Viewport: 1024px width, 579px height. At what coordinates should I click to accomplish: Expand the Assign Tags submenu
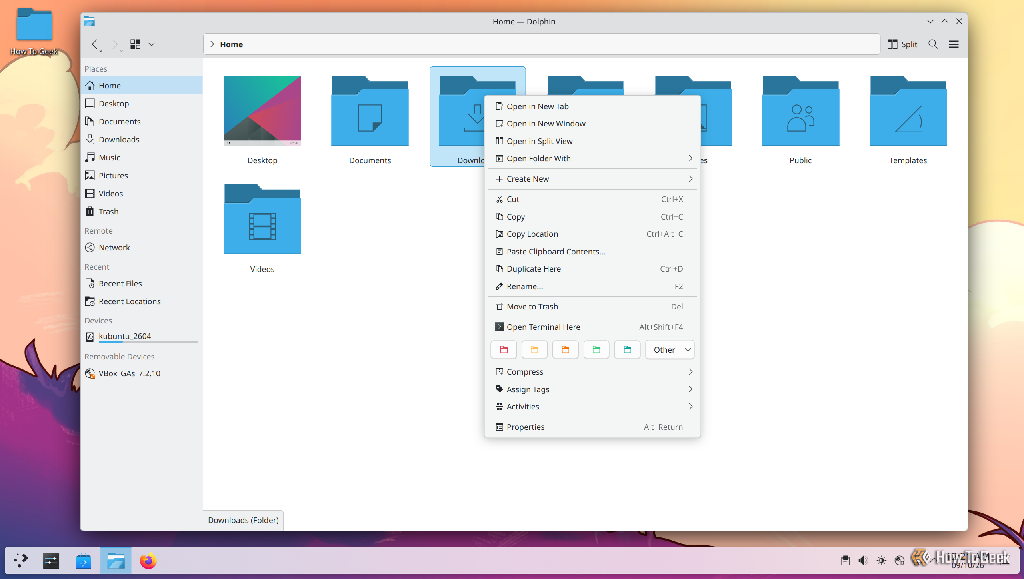592,389
